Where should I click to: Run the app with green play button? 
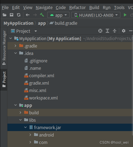click(x=125, y=15)
